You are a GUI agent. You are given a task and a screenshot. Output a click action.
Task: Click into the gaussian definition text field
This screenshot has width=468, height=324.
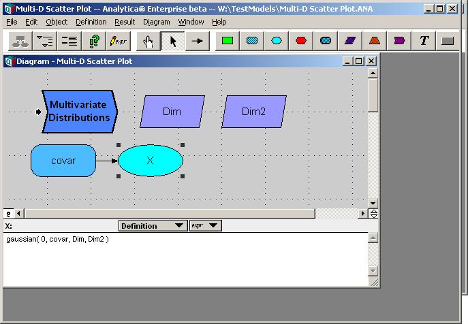click(185, 259)
